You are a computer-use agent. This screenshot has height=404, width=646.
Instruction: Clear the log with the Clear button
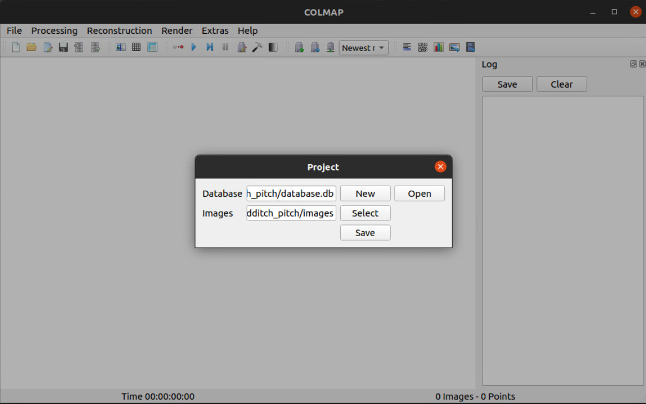561,84
